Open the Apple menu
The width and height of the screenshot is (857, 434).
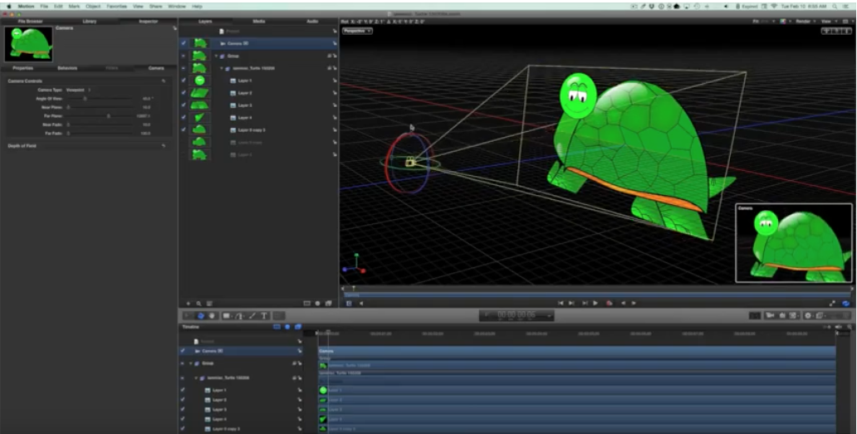pyautogui.click(x=8, y=6)
